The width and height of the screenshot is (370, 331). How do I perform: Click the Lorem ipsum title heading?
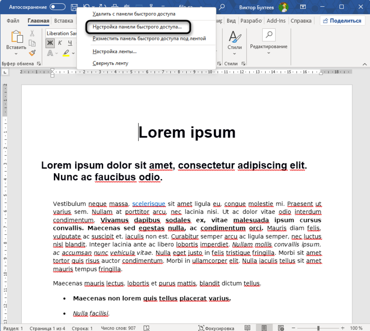(187, 132)
